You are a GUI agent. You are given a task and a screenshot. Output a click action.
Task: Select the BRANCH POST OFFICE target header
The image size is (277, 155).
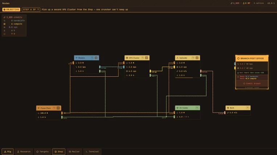point(252,58)
